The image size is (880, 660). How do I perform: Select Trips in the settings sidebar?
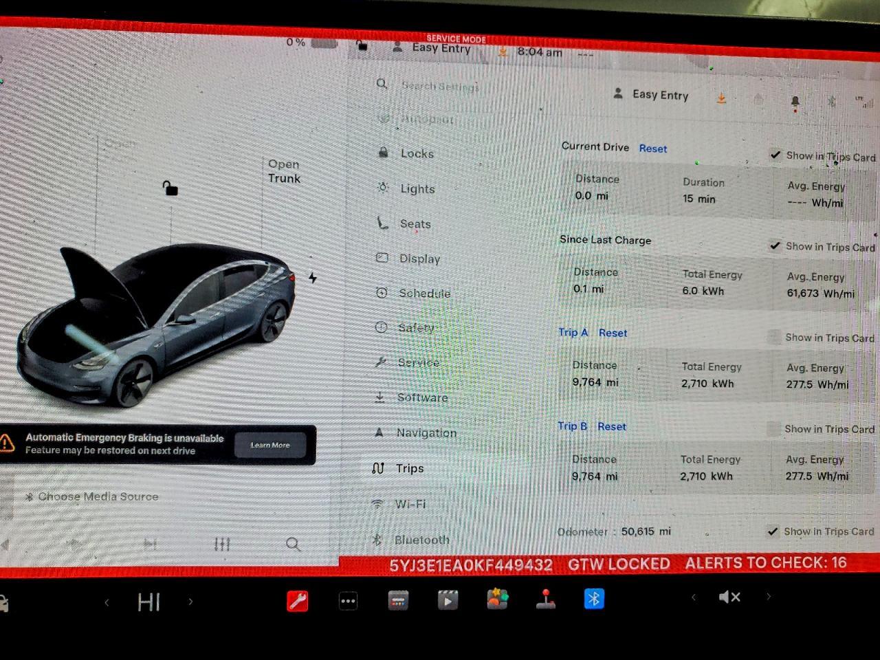[409, 468]
